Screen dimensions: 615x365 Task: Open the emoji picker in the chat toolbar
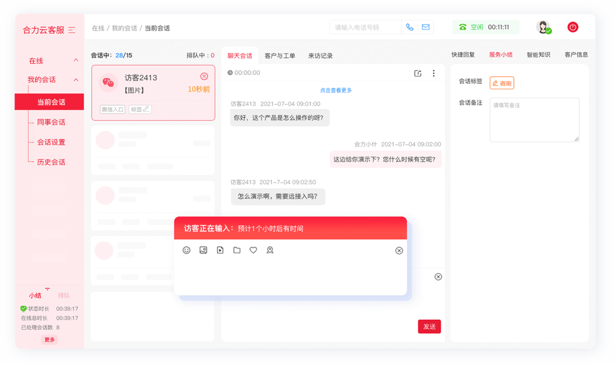click(187, 250)
